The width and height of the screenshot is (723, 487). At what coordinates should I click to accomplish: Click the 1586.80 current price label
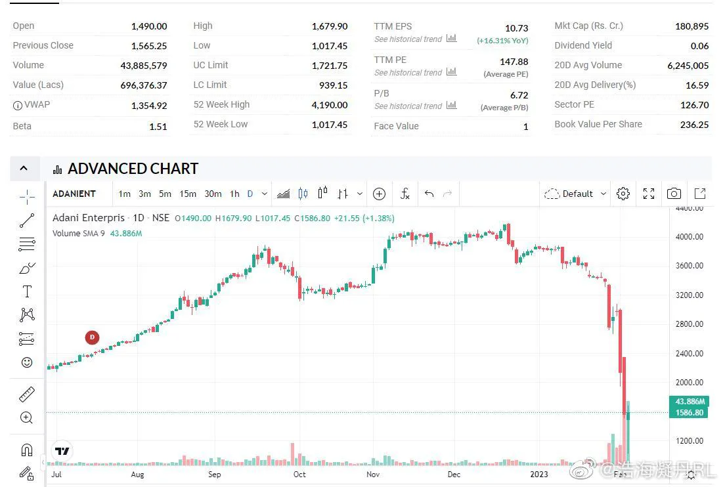690,412
